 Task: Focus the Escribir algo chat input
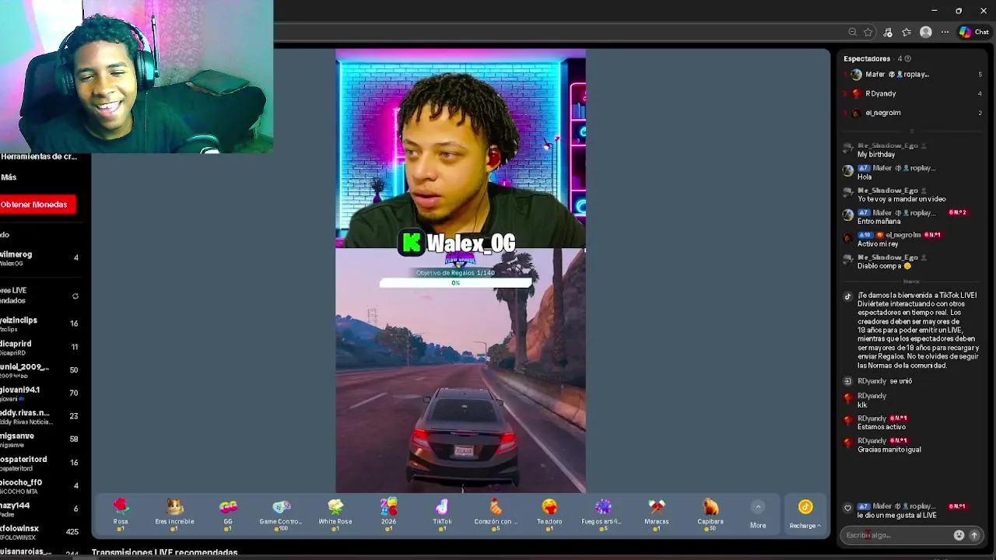(895, 535)
